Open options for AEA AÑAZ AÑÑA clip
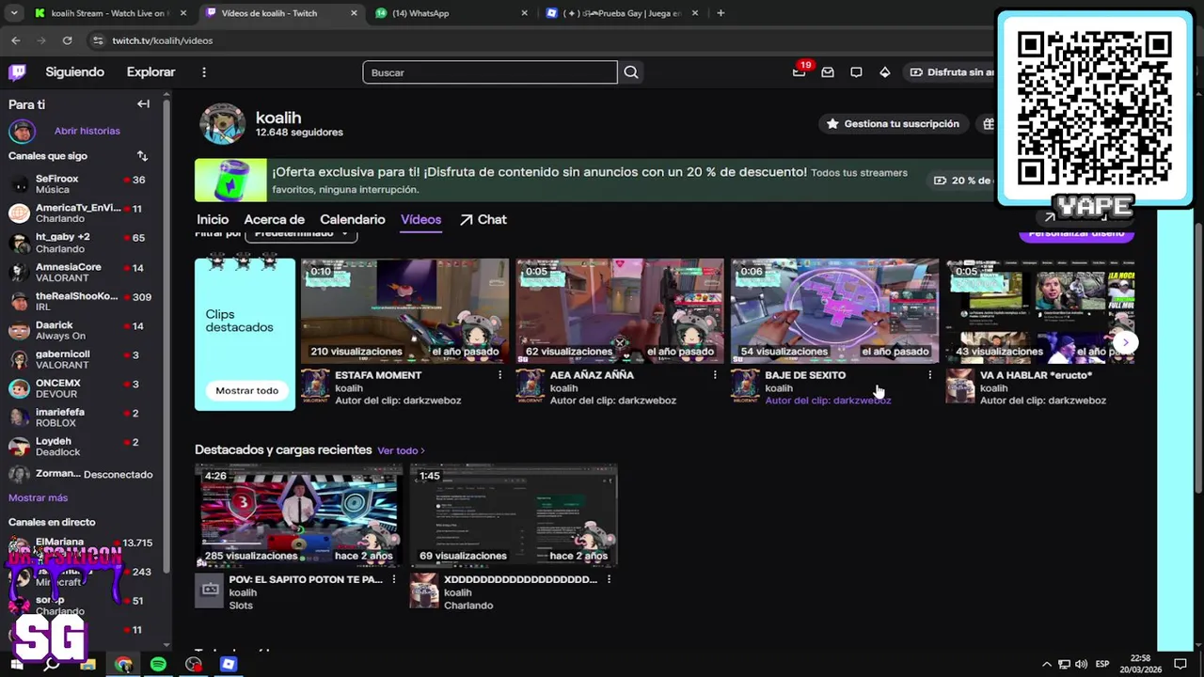1204x677 pixels. point(715,375)
